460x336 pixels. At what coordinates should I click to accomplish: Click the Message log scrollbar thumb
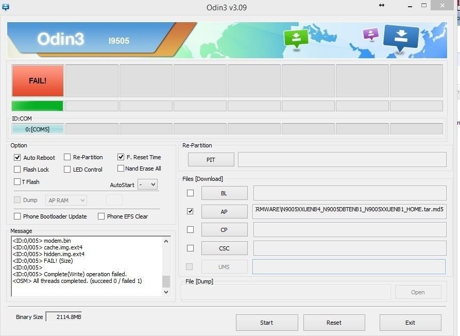coord(166,281)
